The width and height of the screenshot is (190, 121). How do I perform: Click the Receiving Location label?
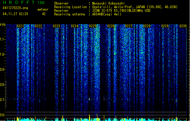coord(70,7)
